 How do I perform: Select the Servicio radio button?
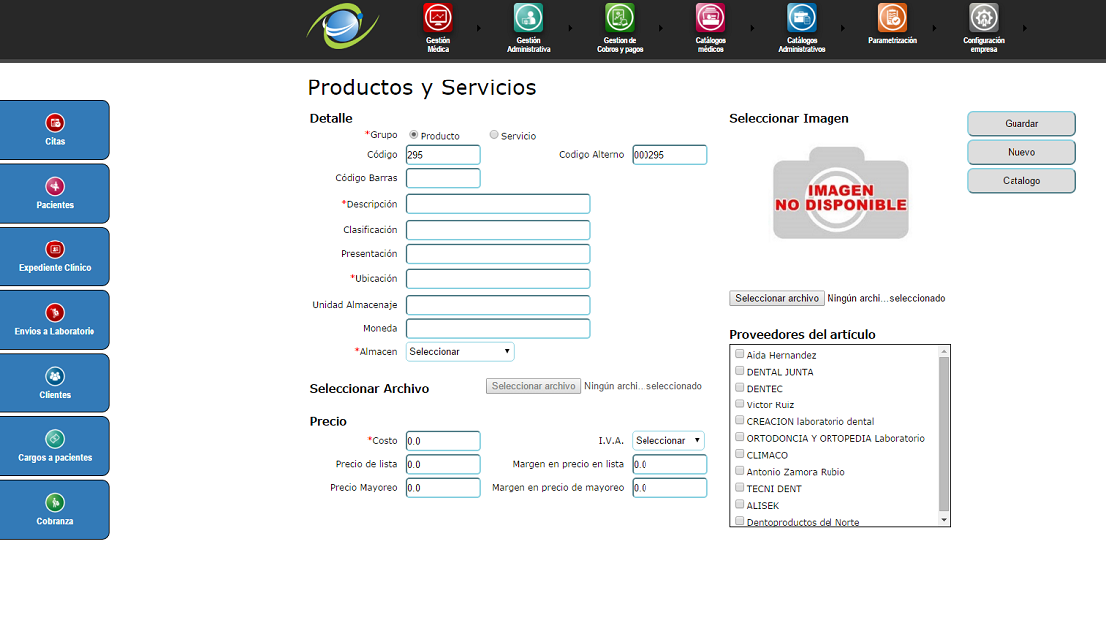point(494,135)
